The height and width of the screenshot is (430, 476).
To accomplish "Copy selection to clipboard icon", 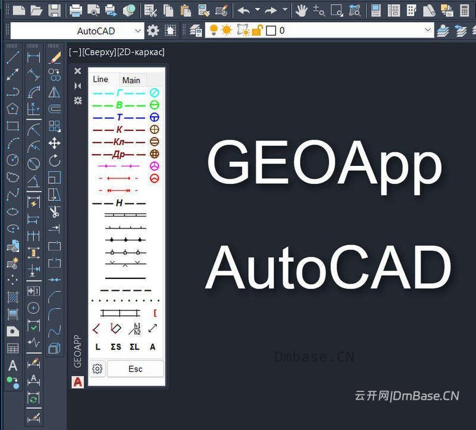I will 168,11.
